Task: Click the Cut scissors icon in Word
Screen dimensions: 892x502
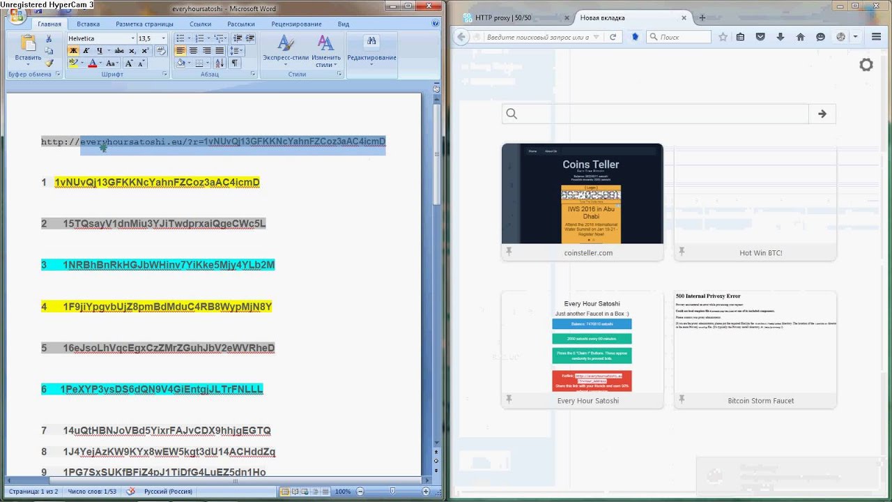Action: point(49,39)
